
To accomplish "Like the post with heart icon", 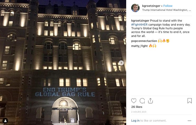I will [x=134, y=101].
